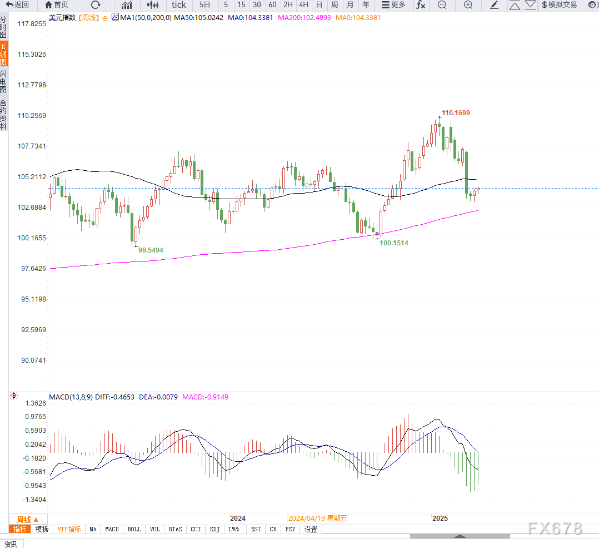Viewport: 599px width, 548px height.
Task: Select the BOLL indicator tab
Action: tap(134, 529)
